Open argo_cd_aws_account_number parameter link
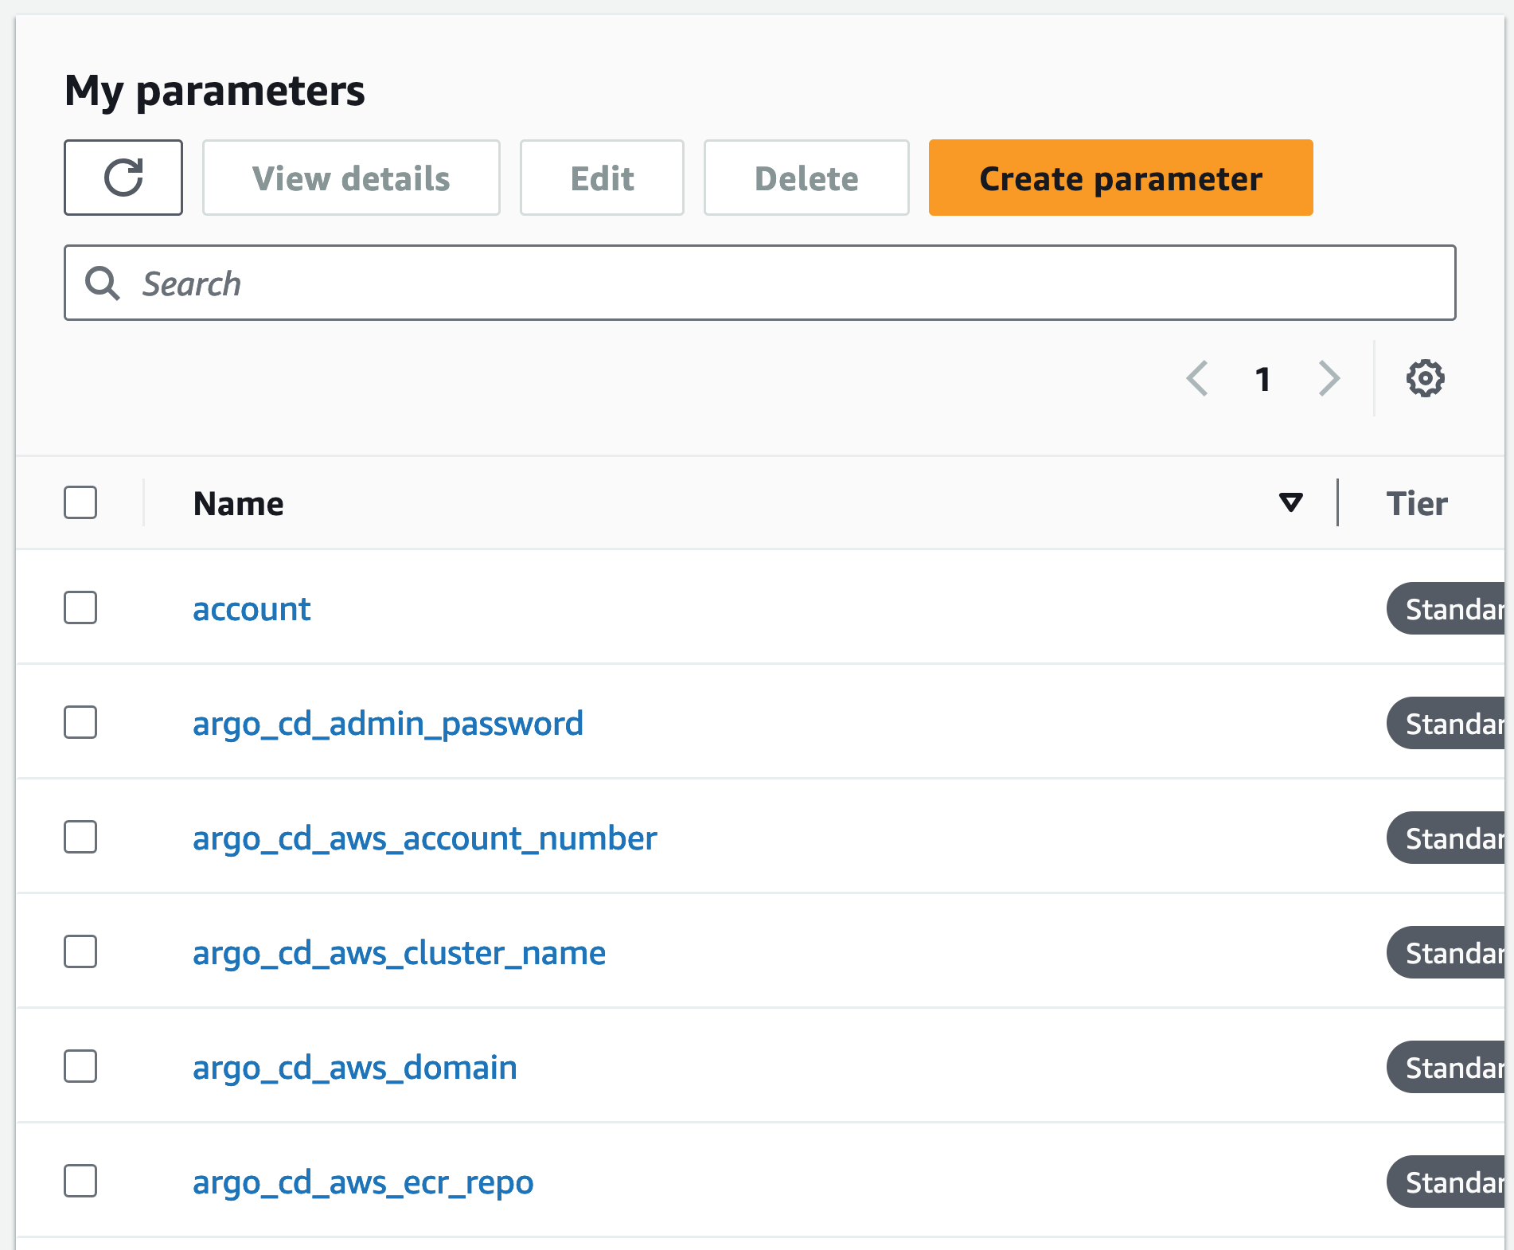 425,839
